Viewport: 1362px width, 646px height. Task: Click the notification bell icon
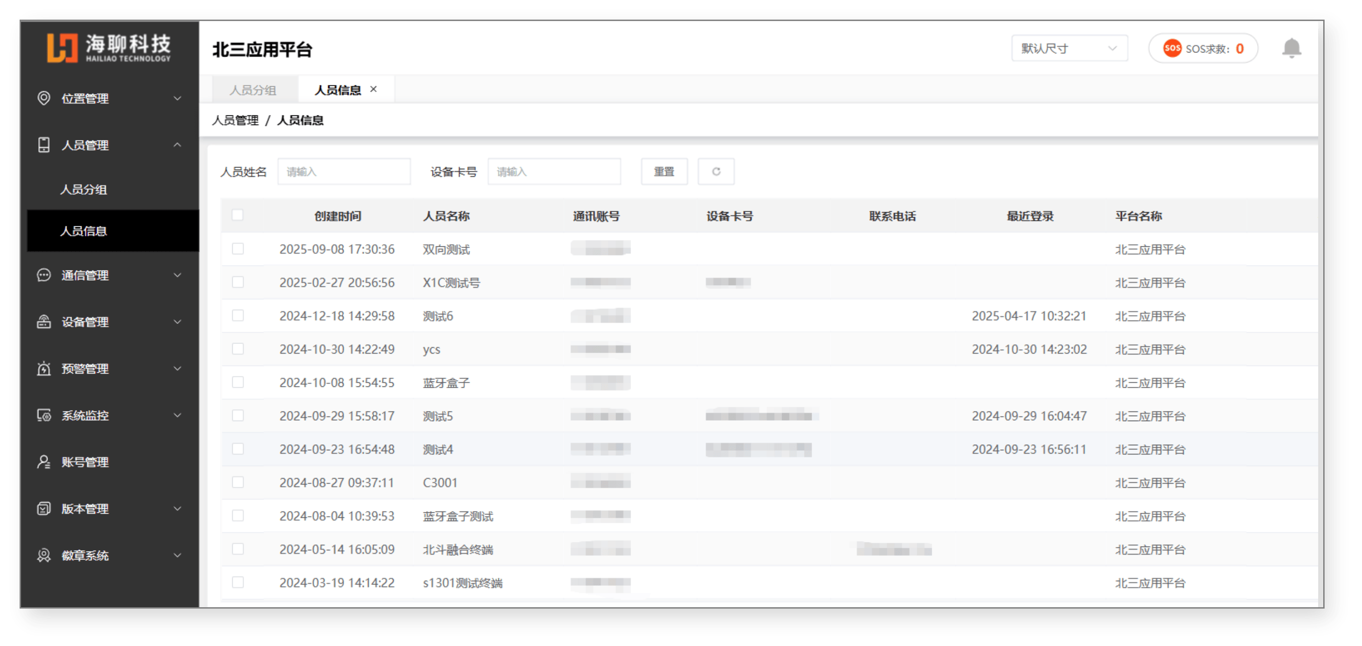1291,49
